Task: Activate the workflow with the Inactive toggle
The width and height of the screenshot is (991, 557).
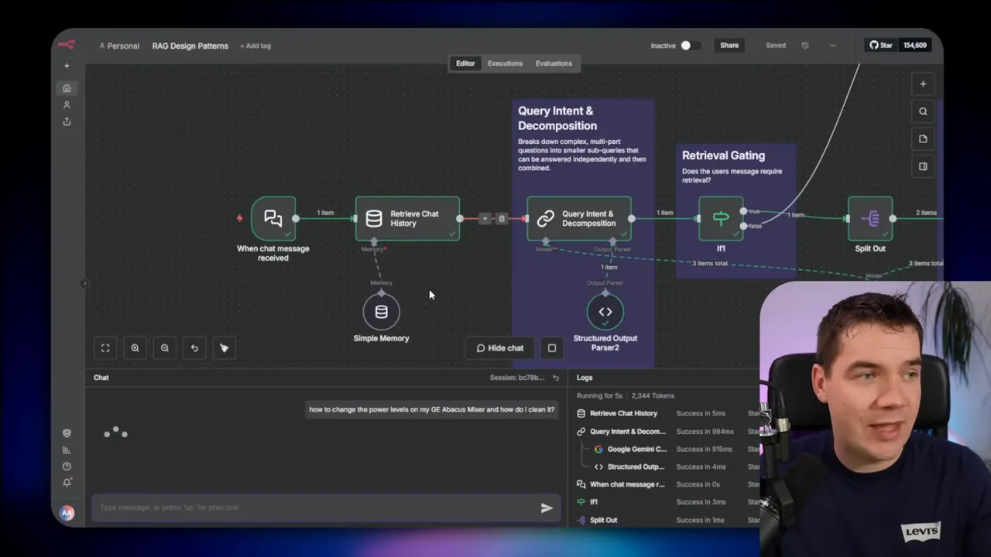Action: click(x=688, y=45)
